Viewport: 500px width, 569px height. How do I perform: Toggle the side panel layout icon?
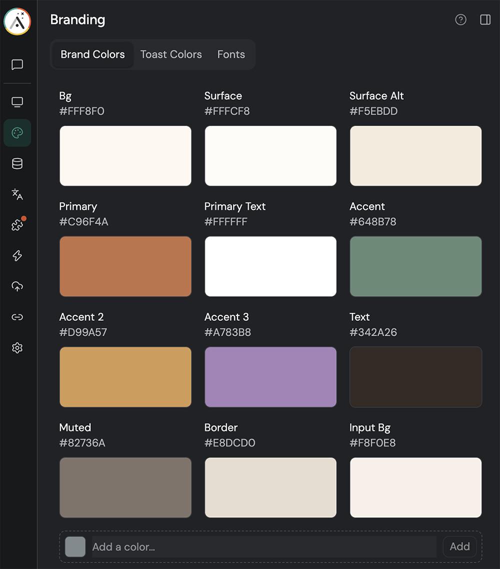click(x=485, y=19)
